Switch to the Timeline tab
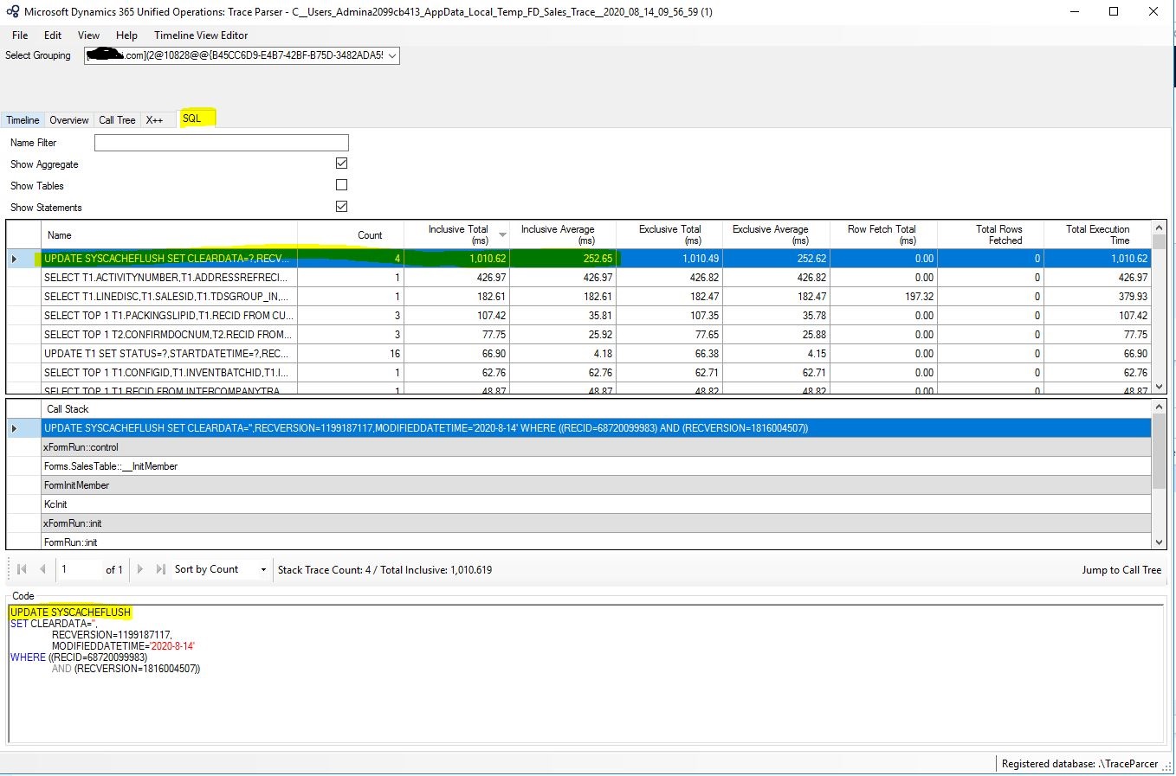Screen dimensions: 1176x776 (23, 120)
